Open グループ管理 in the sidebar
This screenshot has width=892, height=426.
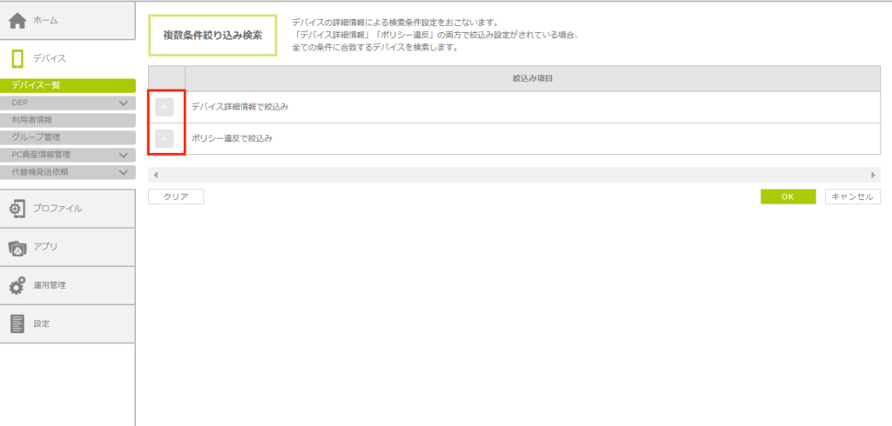pos(68,137)
